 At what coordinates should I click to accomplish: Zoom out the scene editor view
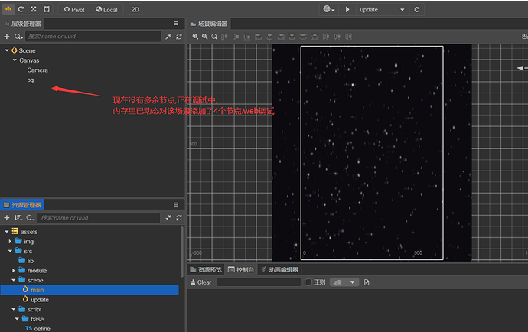click(205, 37)
